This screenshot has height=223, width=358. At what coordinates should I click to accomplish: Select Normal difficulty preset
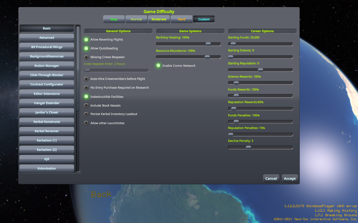point(136,19)
